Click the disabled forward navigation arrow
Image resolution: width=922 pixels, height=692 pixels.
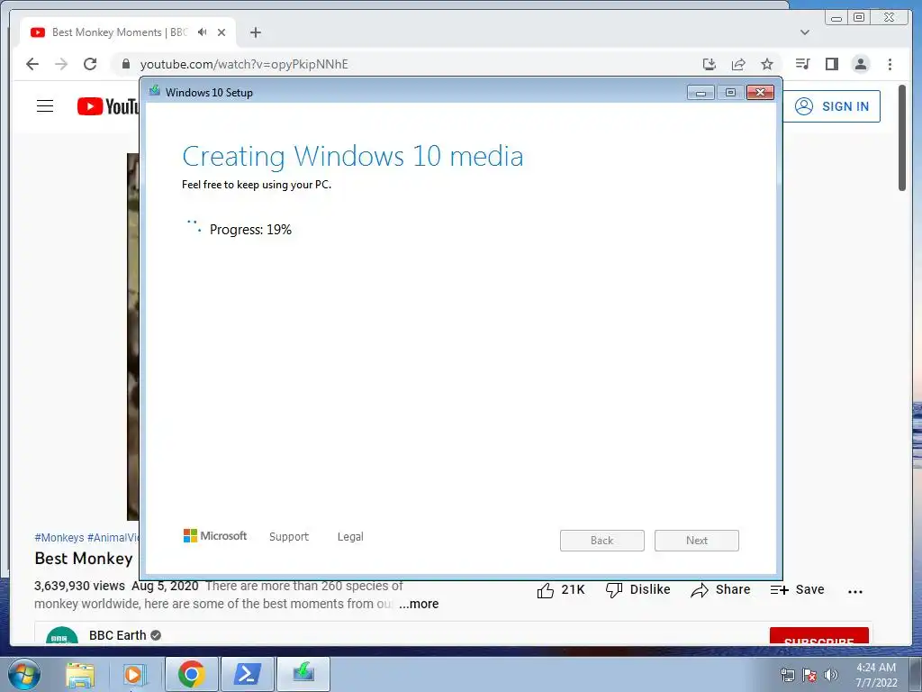click(61, 64)
